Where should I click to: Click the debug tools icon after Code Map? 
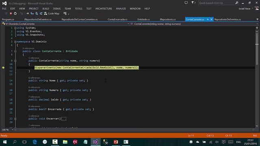click(65, 13)
